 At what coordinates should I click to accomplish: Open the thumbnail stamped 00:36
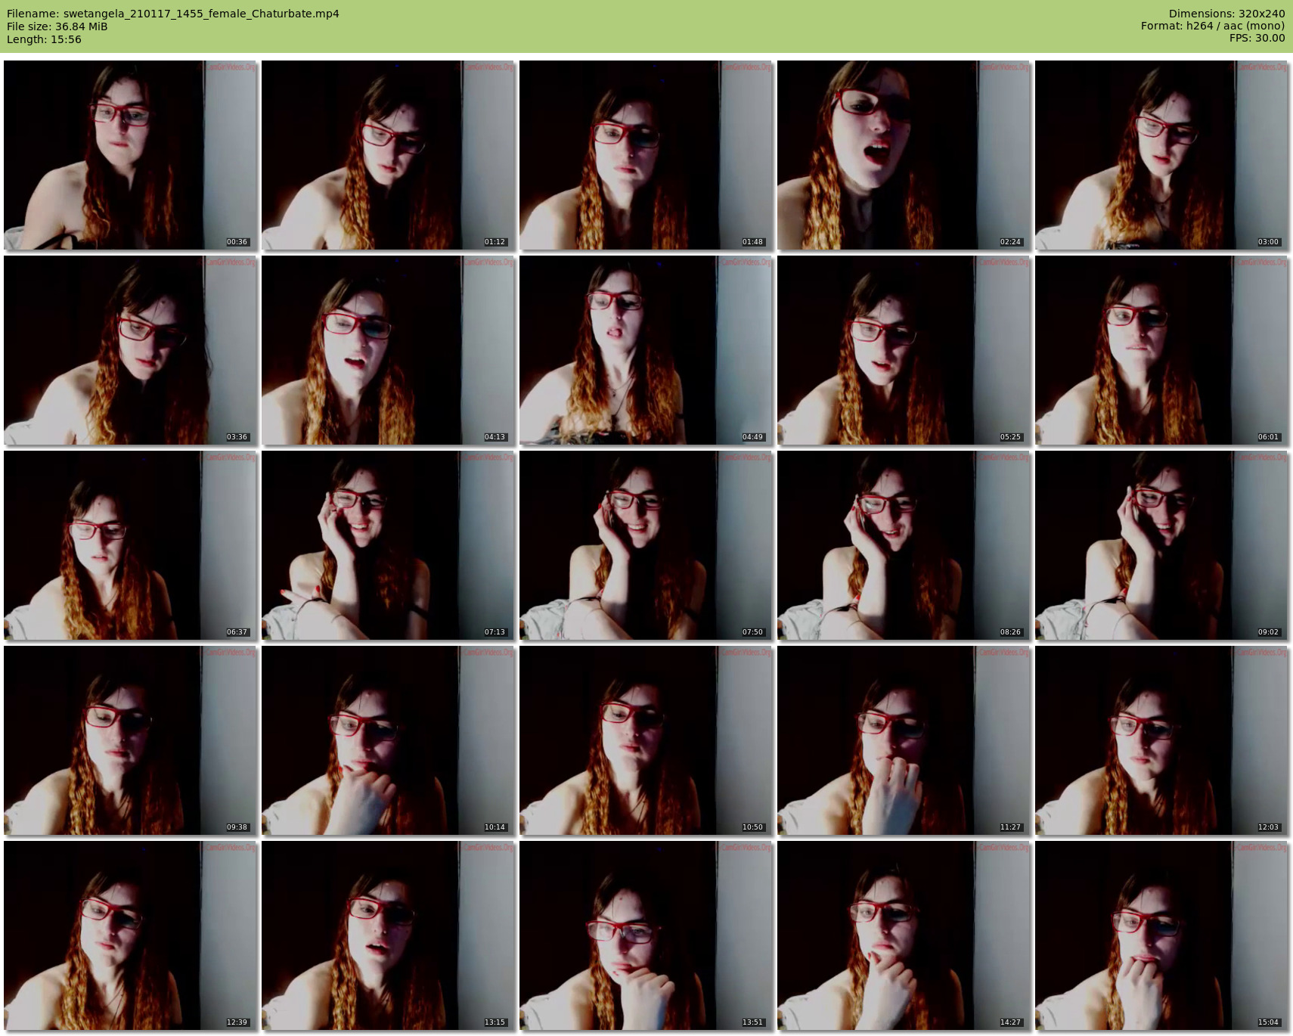130,155
